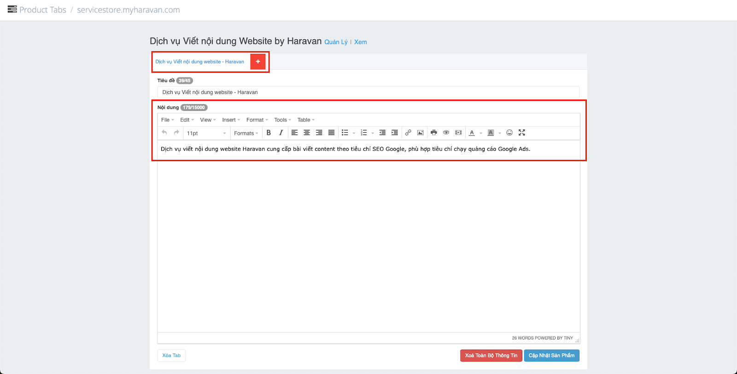Insert media with the video icon
Screen dimensions: 737x374
coord(458,133)
